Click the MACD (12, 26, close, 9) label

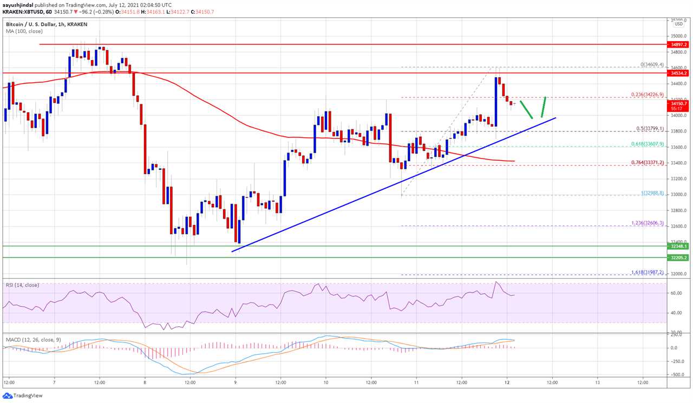tap(32, 340)
